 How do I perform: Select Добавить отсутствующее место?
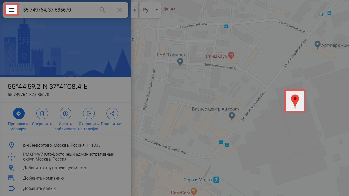pyautogui.click(x=54, y=168)
